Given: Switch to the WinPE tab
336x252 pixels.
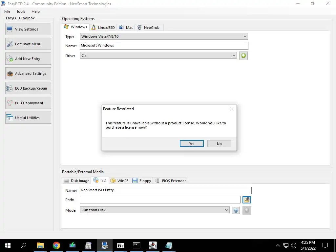Looking at the screenshot, I should pos(119,181).
